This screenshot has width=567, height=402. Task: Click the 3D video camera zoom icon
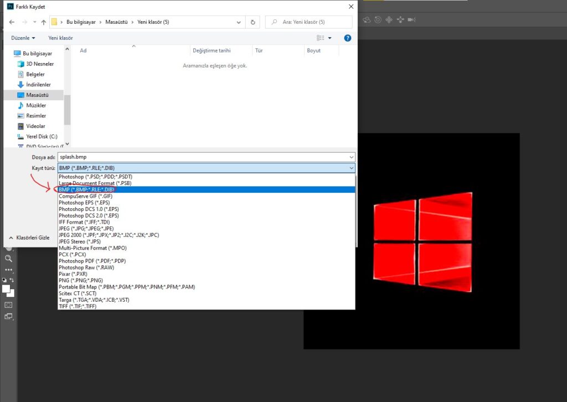point(411,19)
